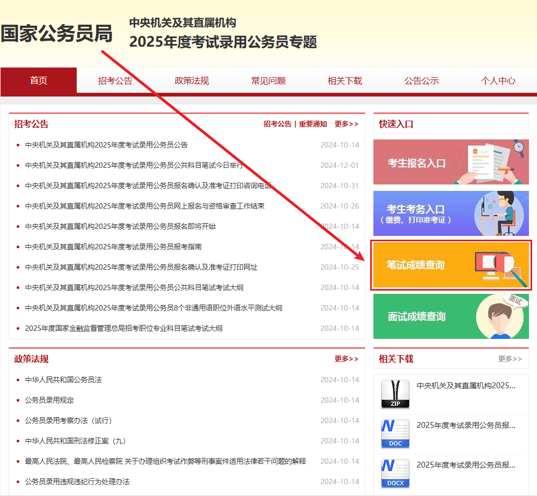Click the ZIP file download icon

[x=395, y=394]
